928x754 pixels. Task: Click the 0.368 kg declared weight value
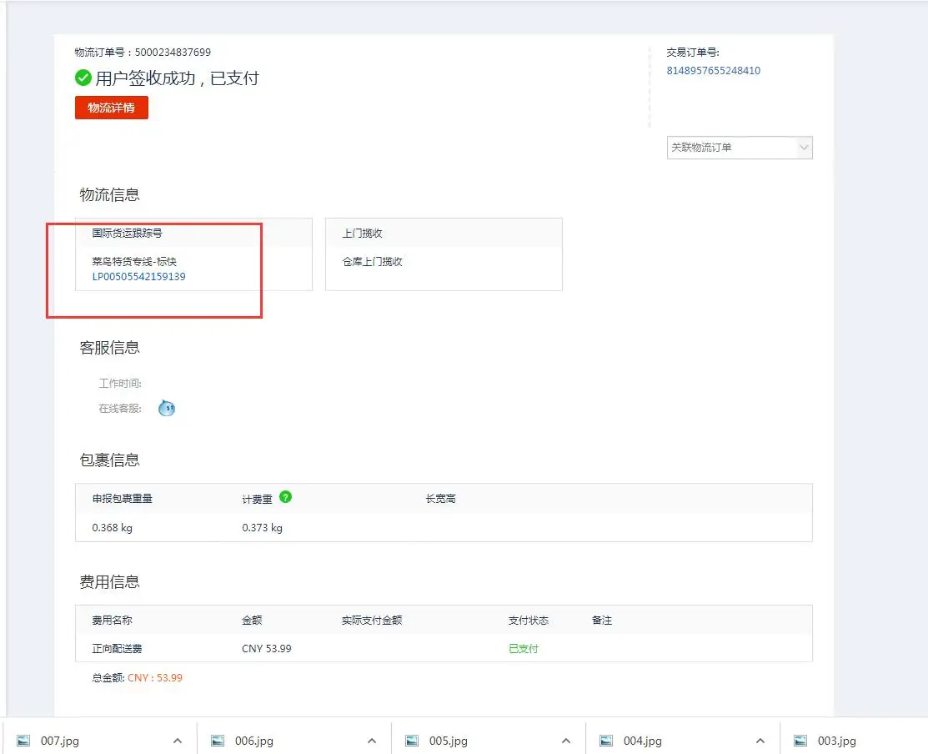click(x=113, y=527)
